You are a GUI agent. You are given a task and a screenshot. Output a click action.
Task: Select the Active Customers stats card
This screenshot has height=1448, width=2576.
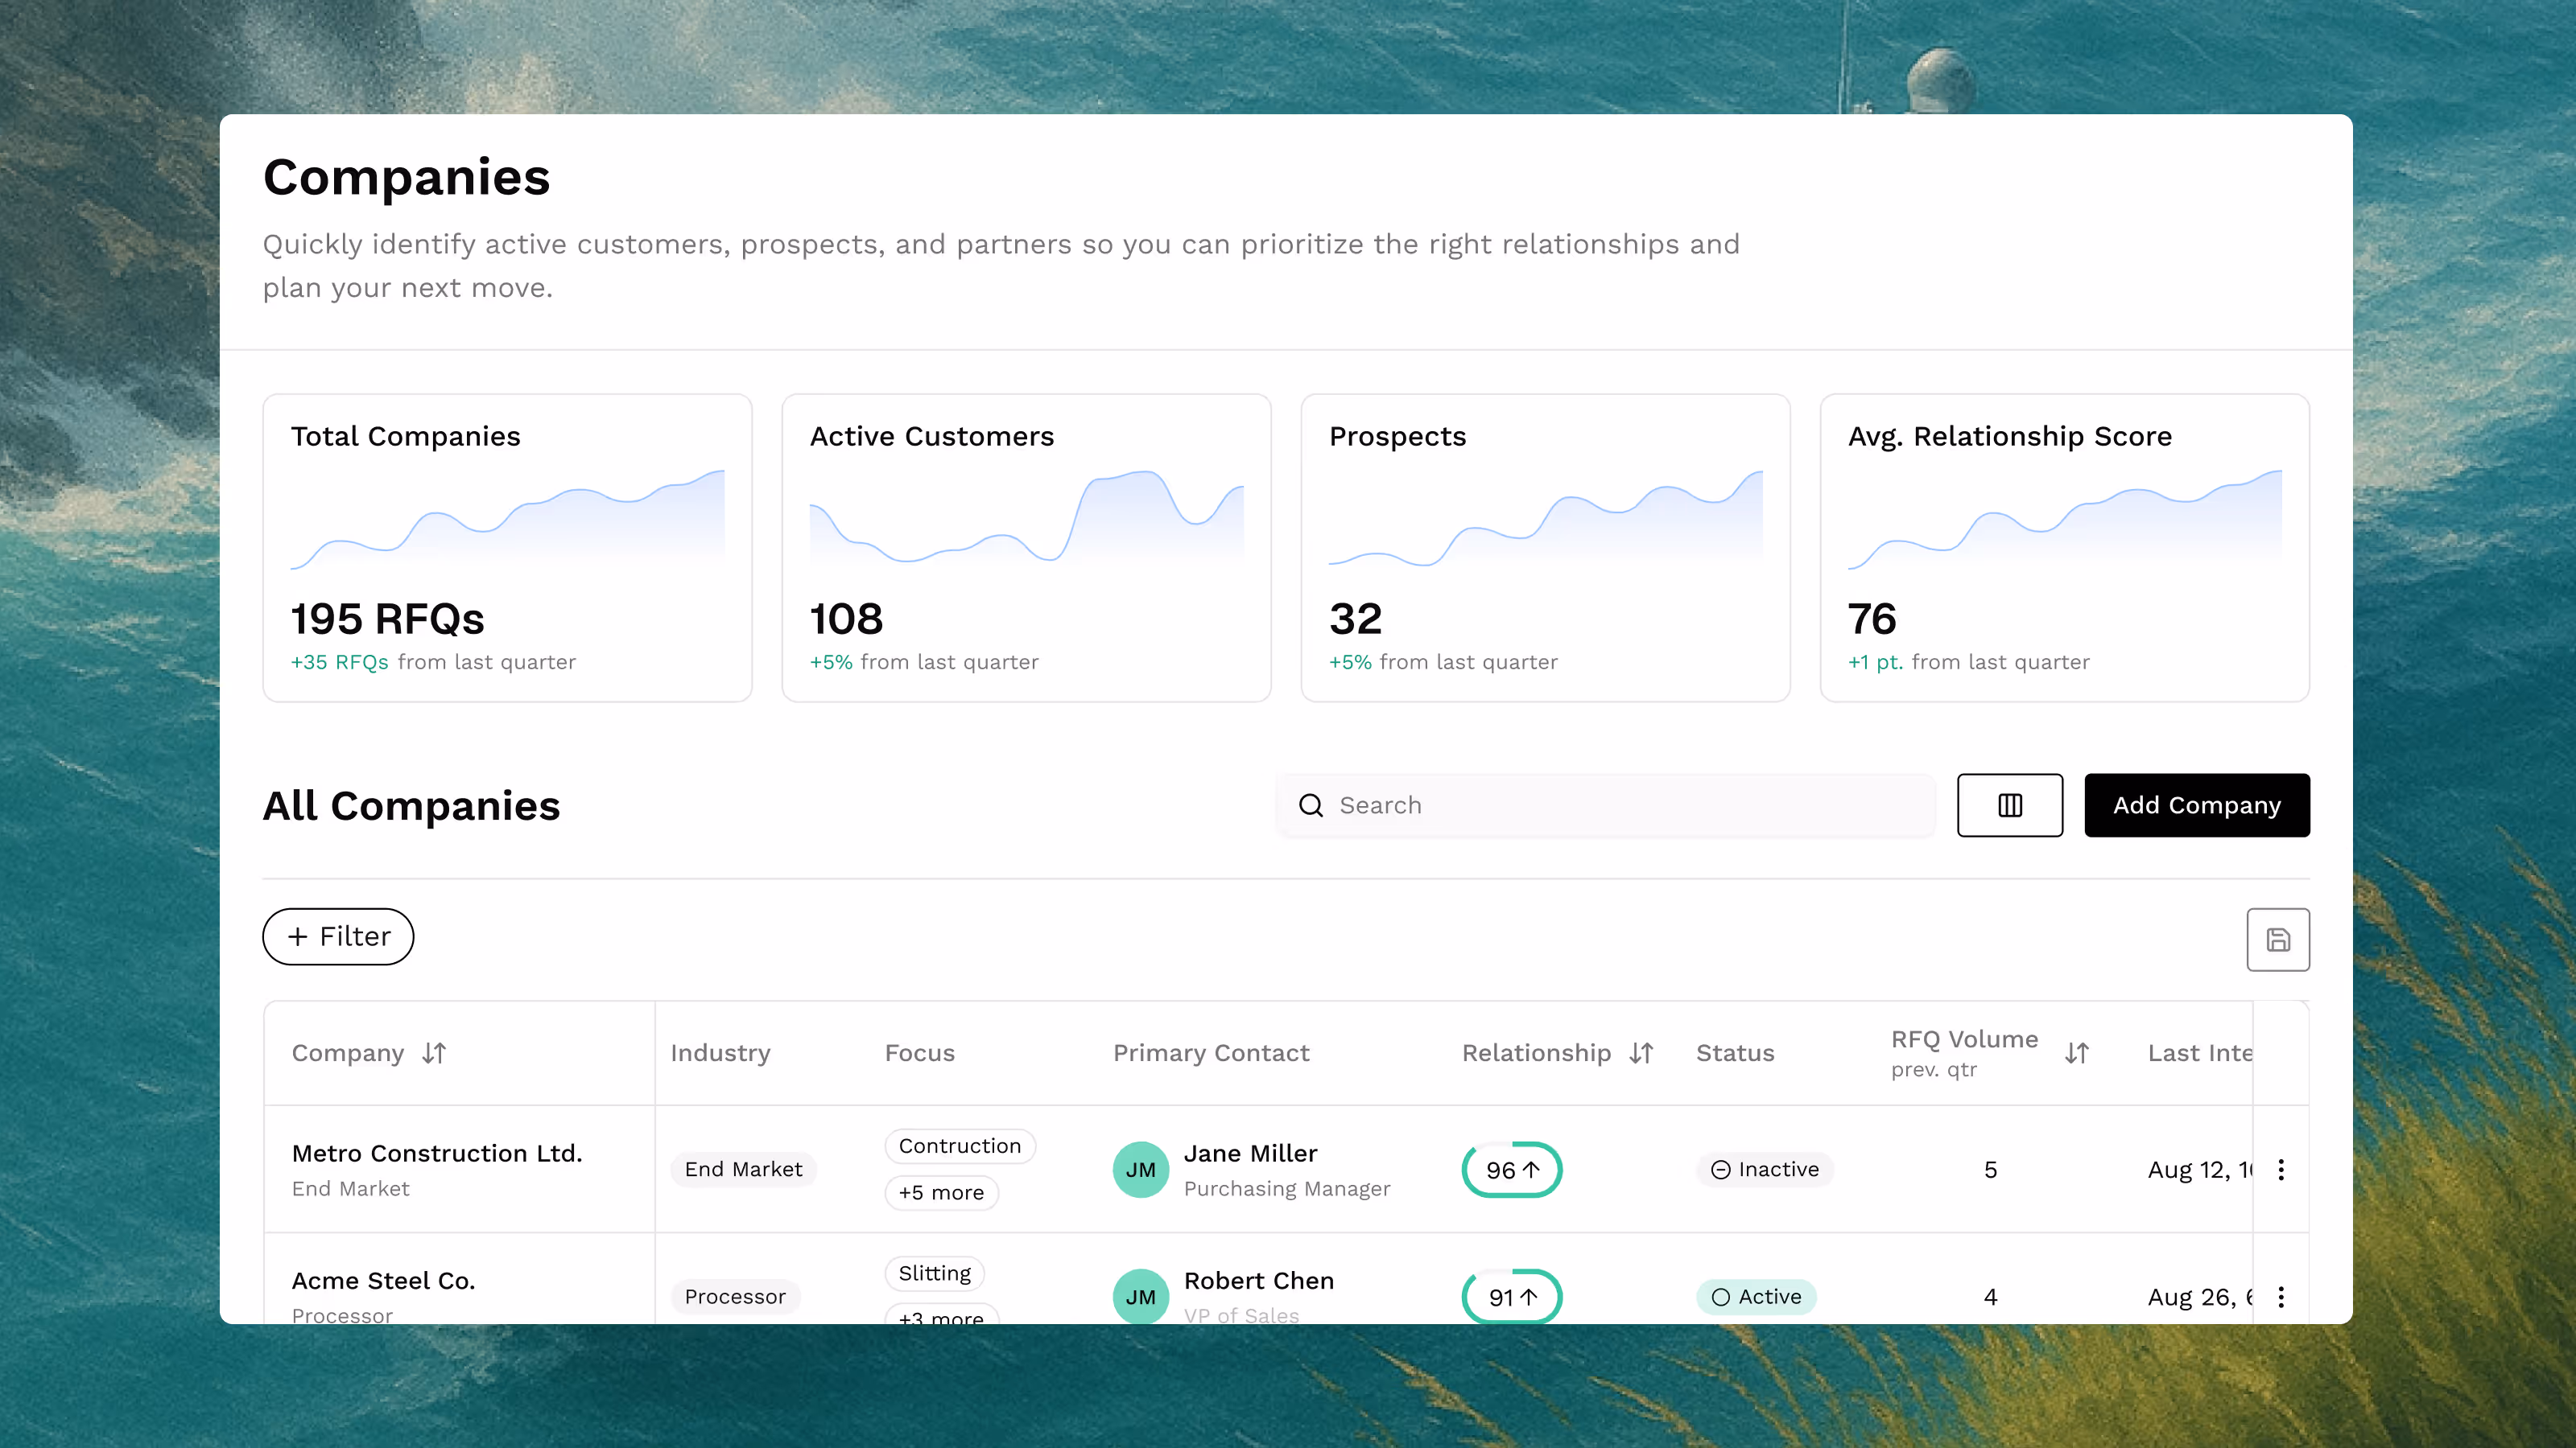click(1026, 548)
